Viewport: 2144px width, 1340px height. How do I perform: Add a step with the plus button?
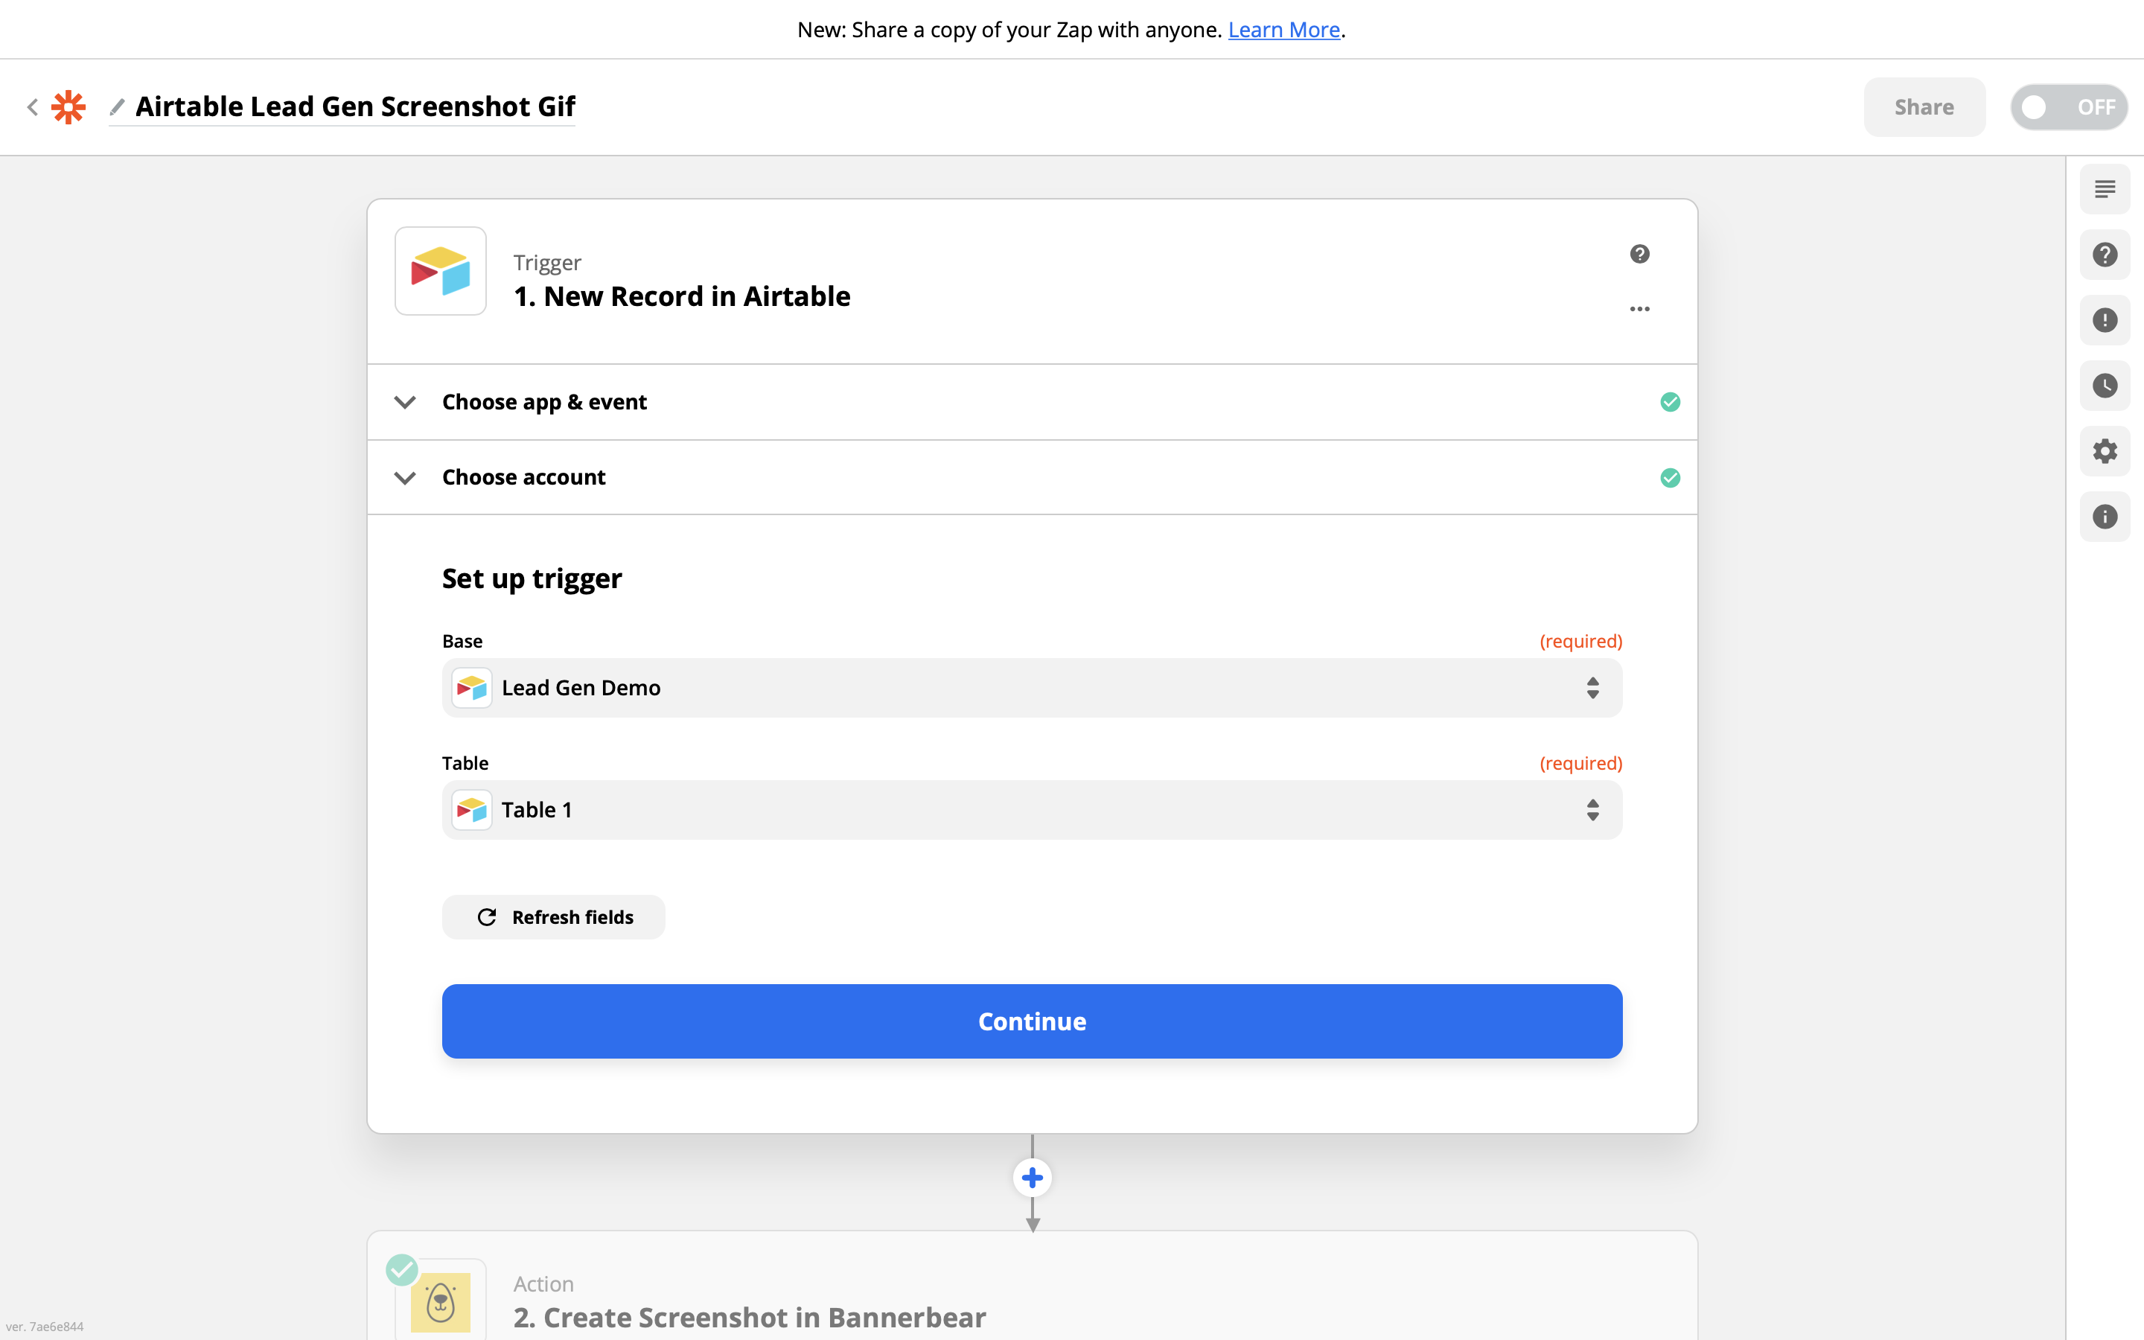[1032, 1178]
